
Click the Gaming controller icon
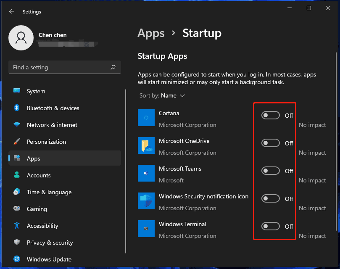click(17, 209)
